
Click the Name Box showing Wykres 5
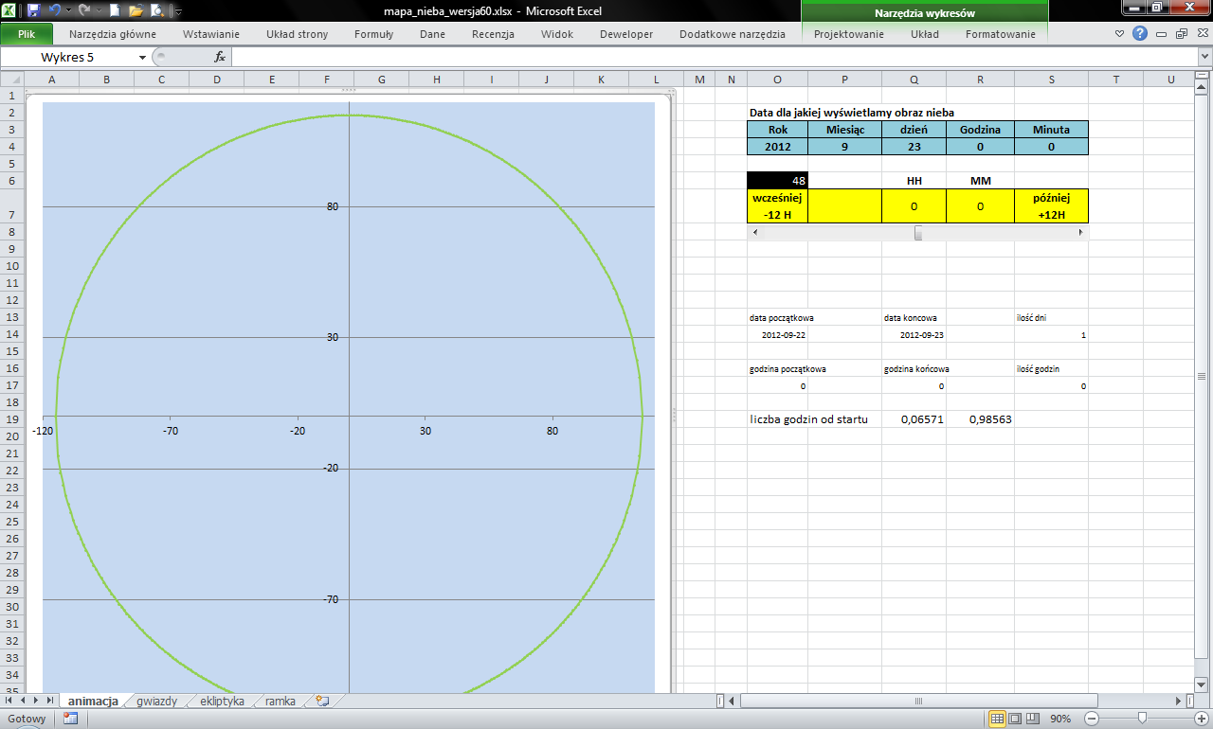click(x=68, y=57)
